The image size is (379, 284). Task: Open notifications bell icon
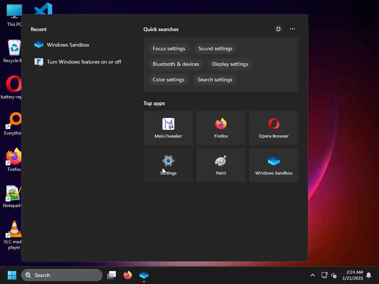369,275
